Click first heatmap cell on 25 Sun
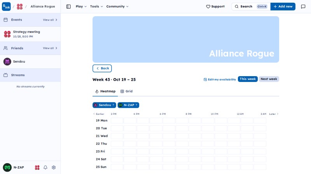311x174 pixels. (x=117, y=167)
